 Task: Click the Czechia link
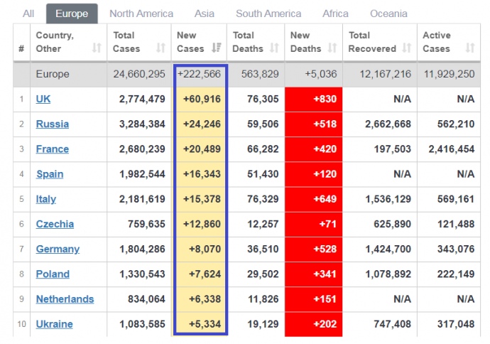(x=55, y=224)
